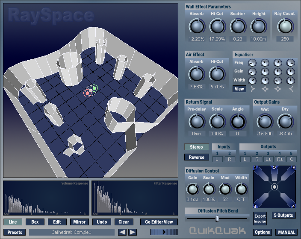Toggle input 2 R channel
Image resolution: width=301 pixels, height=239 pixels.
[230, 159]
